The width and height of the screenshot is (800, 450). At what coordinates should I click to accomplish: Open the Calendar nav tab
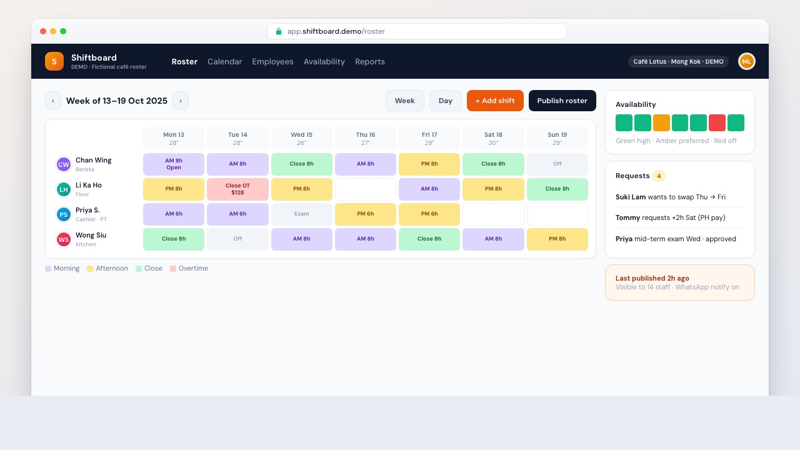click(224, 61)
